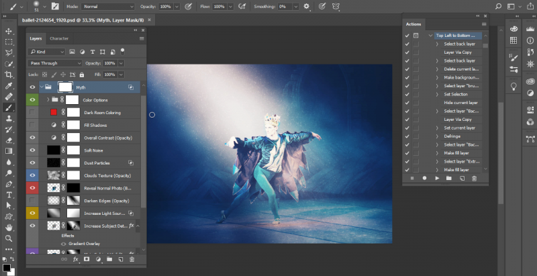The image size is (537, 276).
Task: Click the red Dark Room Coloring swatch thumbnail
Action: click(54, 112)
